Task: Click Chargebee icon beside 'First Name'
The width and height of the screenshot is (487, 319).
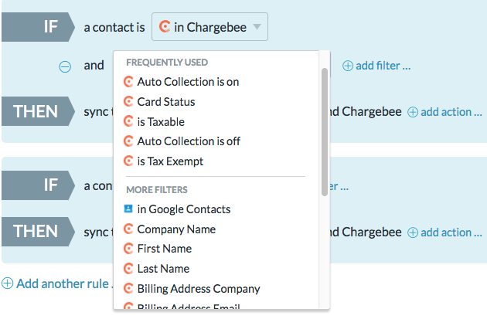Action: coord(128,249)
